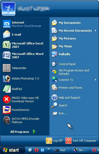This screenshot has width=99, height=154.
Task: Click the Log Off key icon
Action: point(49,141)
